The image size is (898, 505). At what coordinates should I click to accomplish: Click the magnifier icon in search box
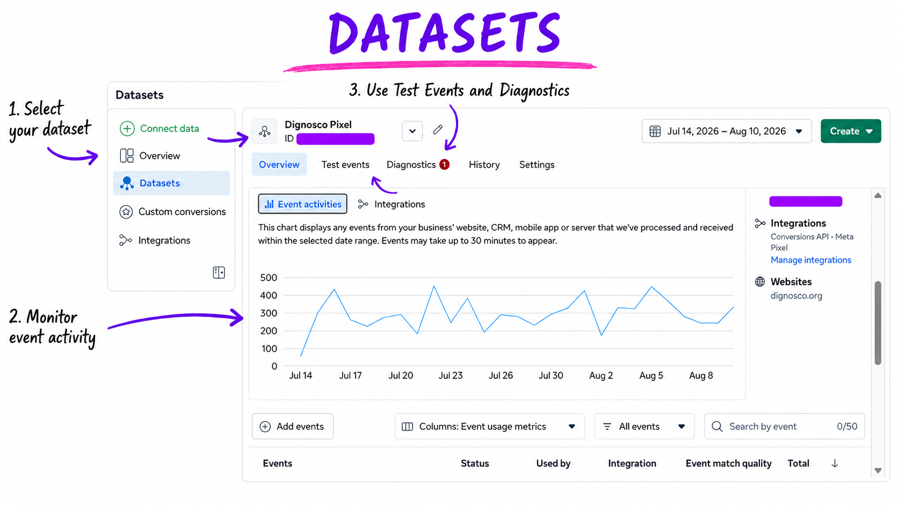717,427
